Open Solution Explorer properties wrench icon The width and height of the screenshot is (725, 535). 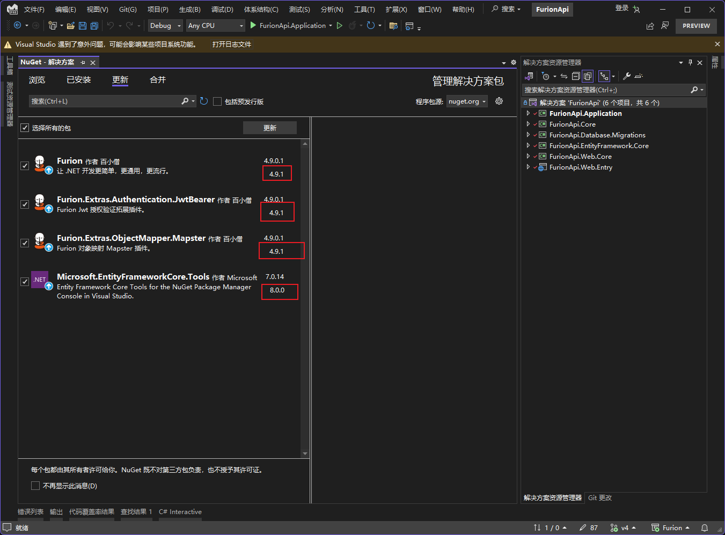626,76
